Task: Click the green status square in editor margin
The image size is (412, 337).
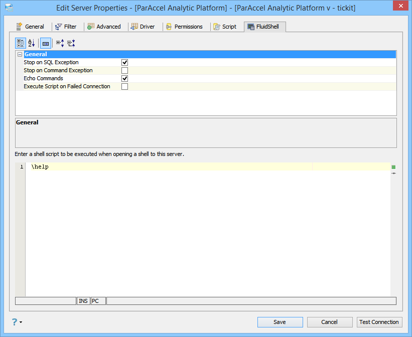Action: click(x=393, y=167)
